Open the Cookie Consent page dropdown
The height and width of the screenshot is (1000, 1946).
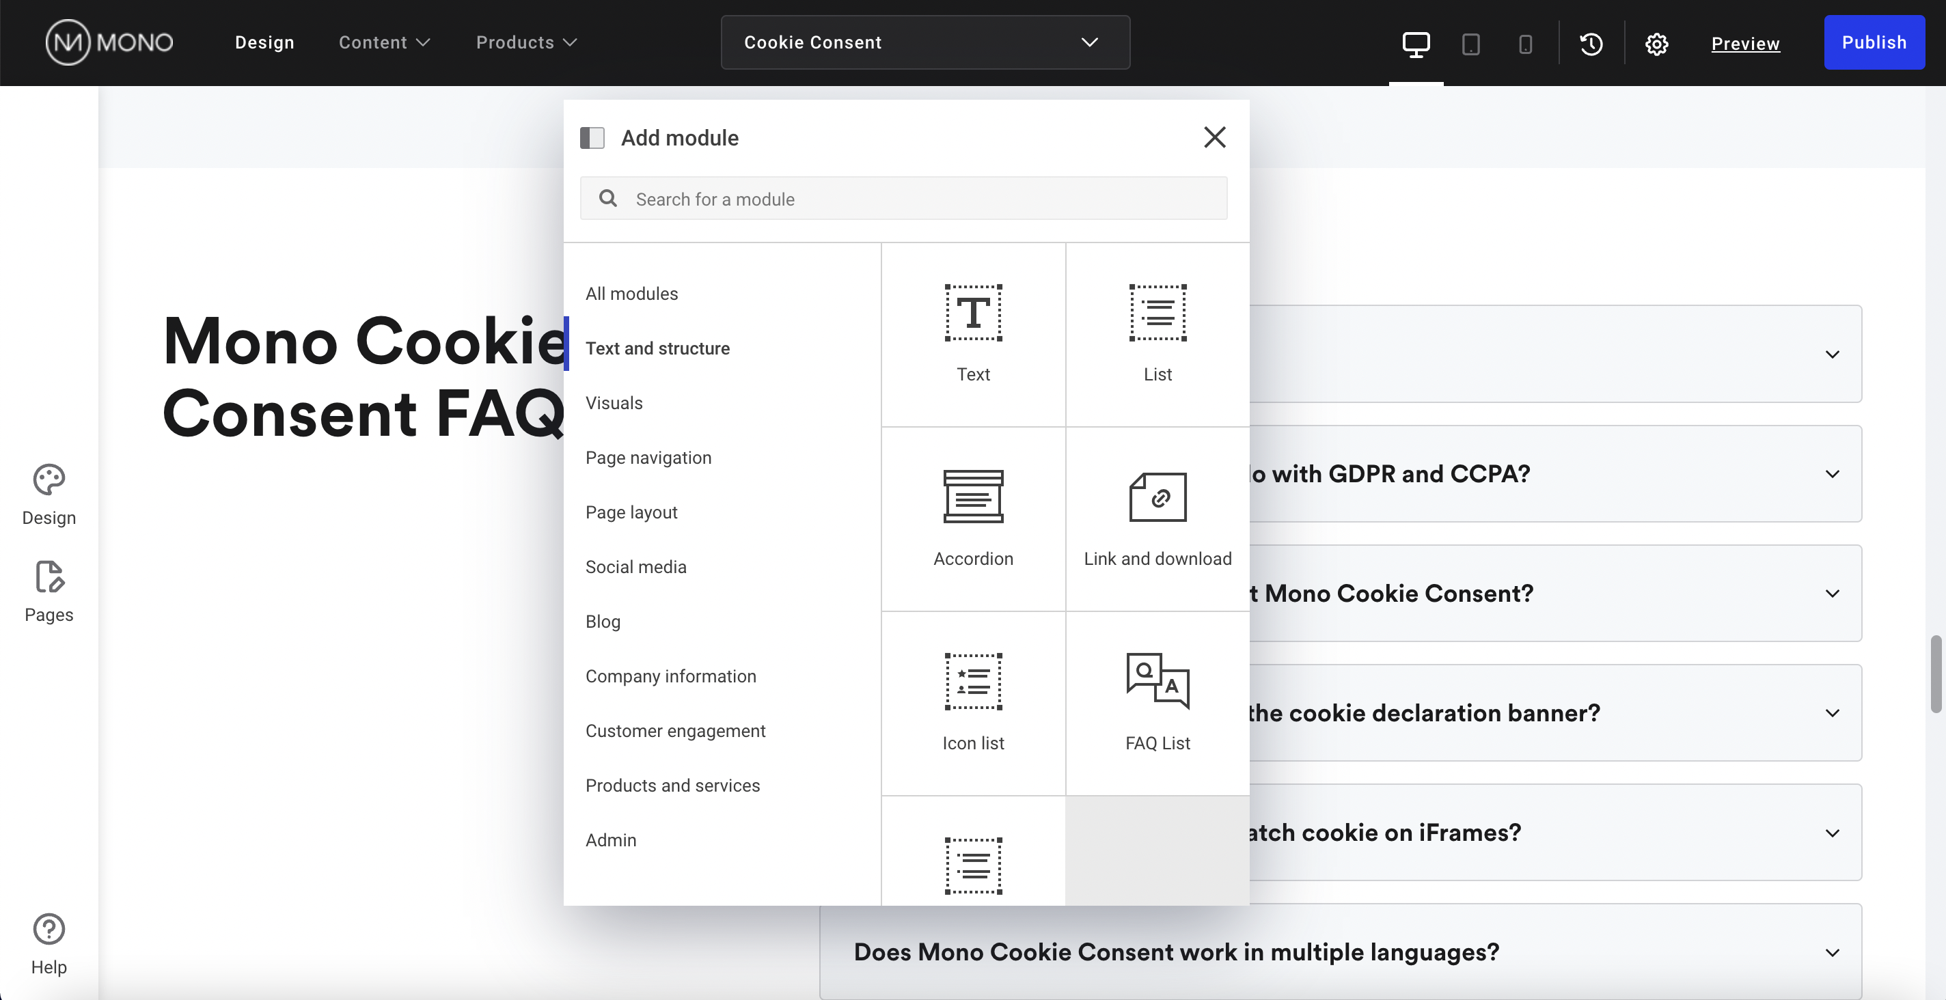click(925, 42)
